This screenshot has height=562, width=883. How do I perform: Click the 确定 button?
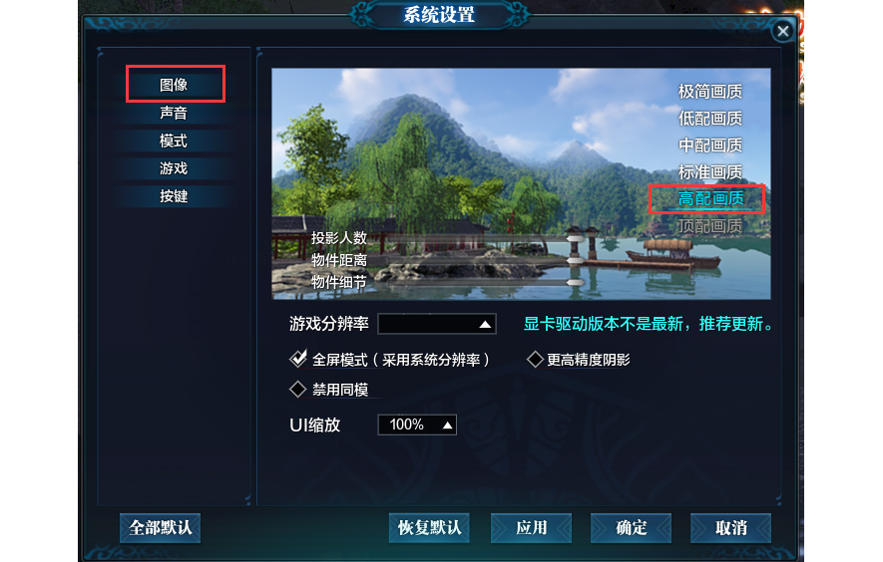[631, 528]
